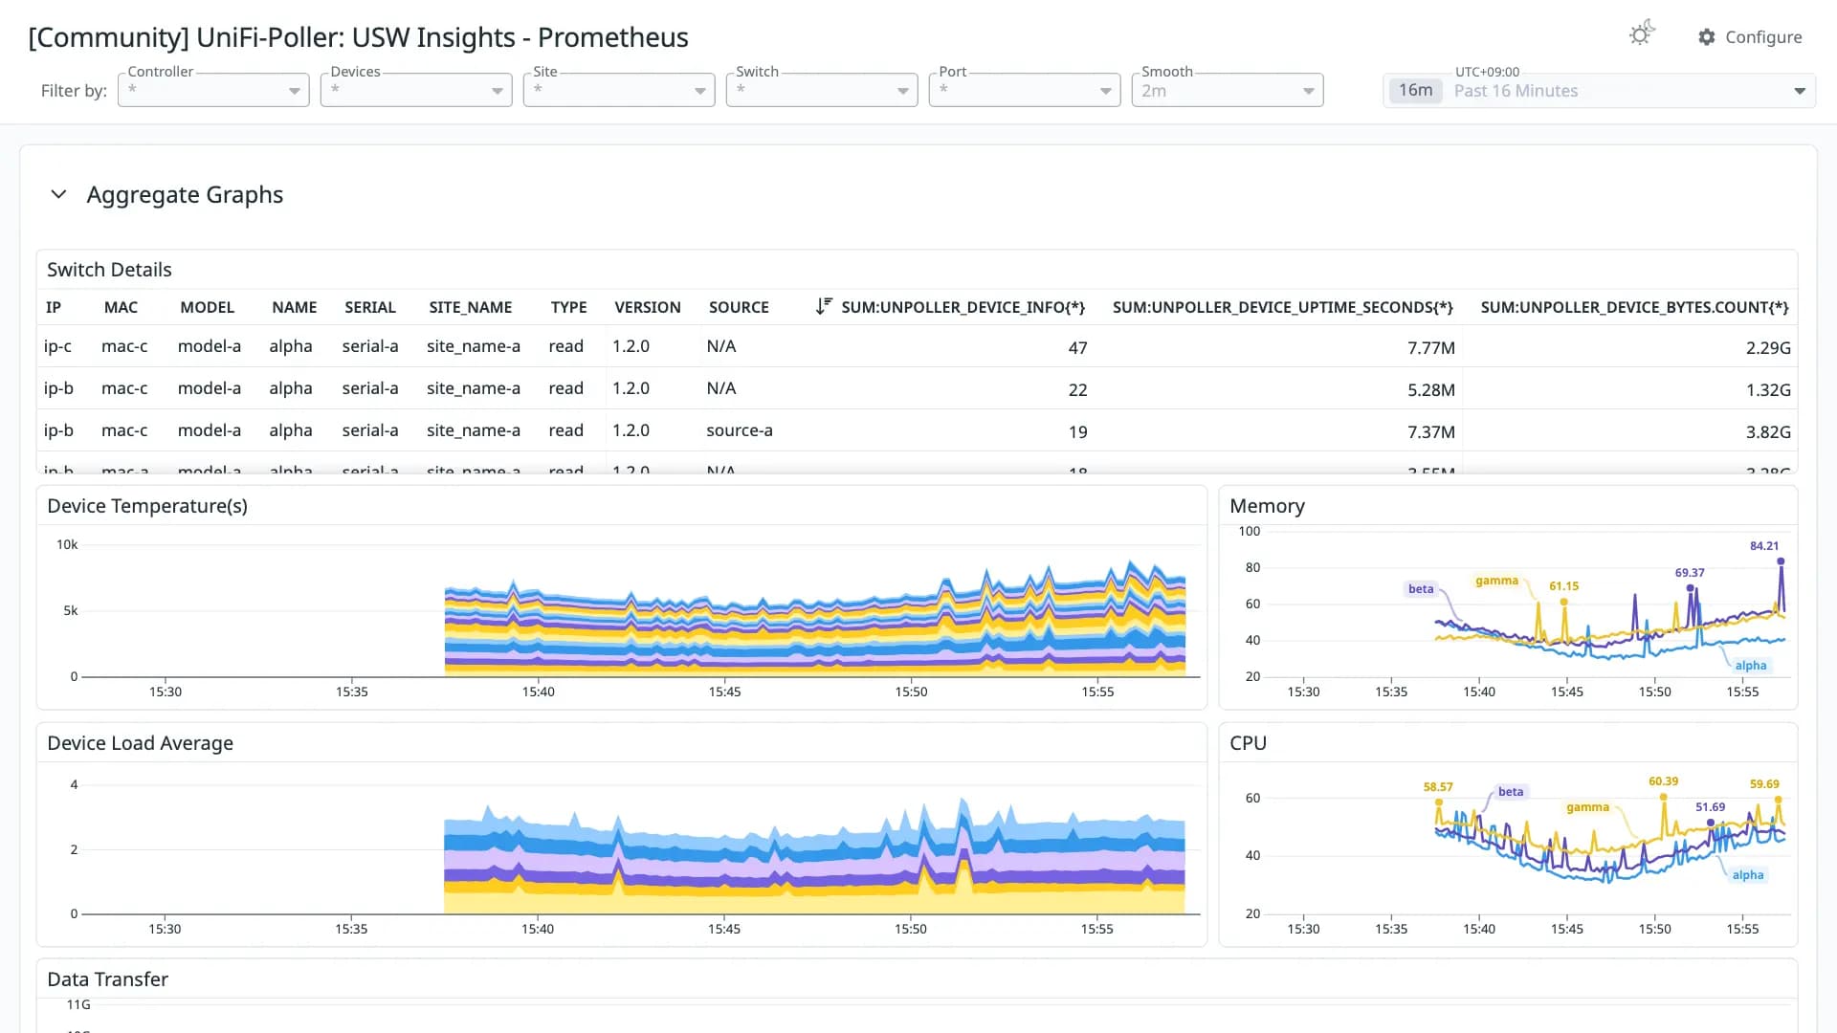Click the alpha label in Memory graph
Image resolution: width=1837 pixels, height=1033 pixels.
click(1751, 666)
